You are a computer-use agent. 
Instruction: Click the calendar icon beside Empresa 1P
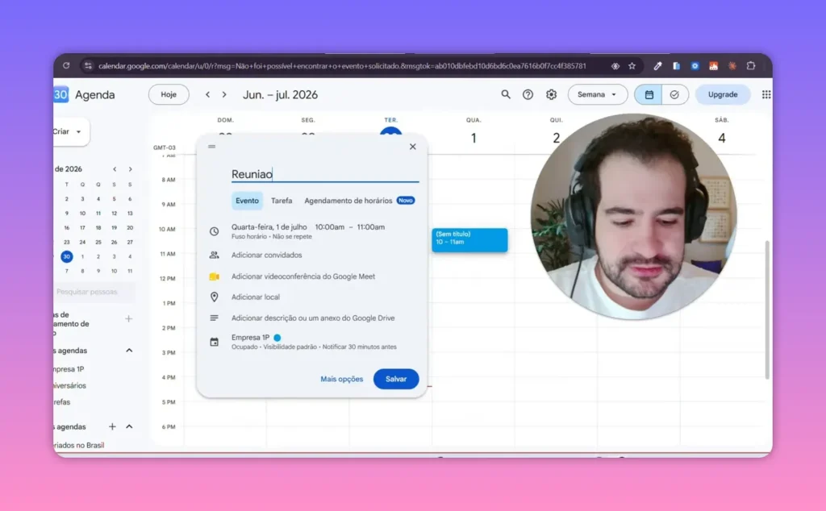click(214, 342)
